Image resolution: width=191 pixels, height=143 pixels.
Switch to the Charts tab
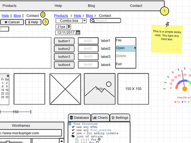tap(100, 118)
